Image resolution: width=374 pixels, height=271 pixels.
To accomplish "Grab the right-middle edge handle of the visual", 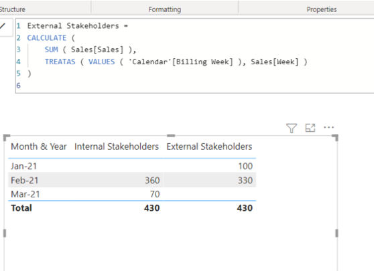I will click(336, 233).
